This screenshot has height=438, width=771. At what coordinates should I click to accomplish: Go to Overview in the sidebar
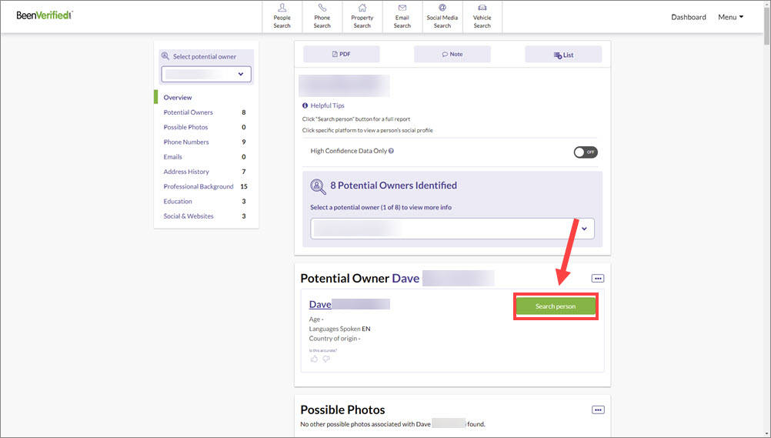pos(178,98)
